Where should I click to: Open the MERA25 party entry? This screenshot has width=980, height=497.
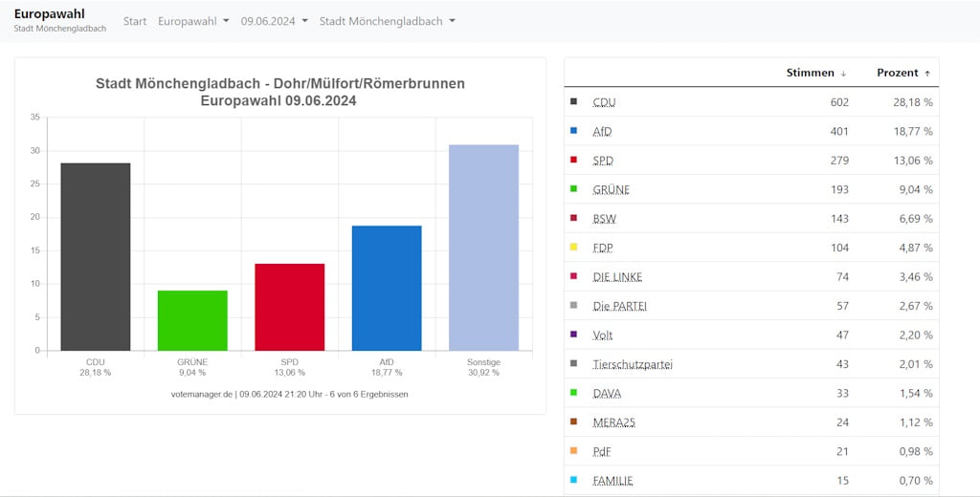(613, 422)
